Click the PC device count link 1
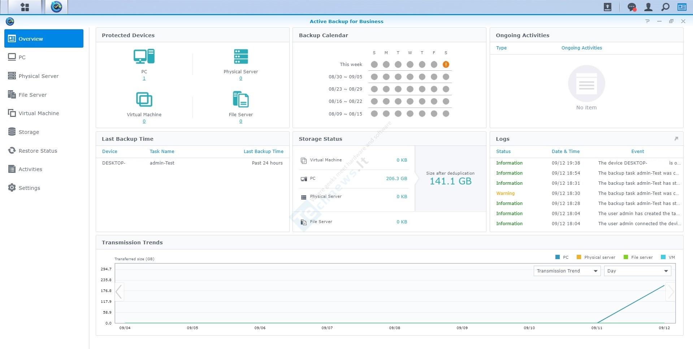Viewport: 693px width, 349px height. [144, 78]
